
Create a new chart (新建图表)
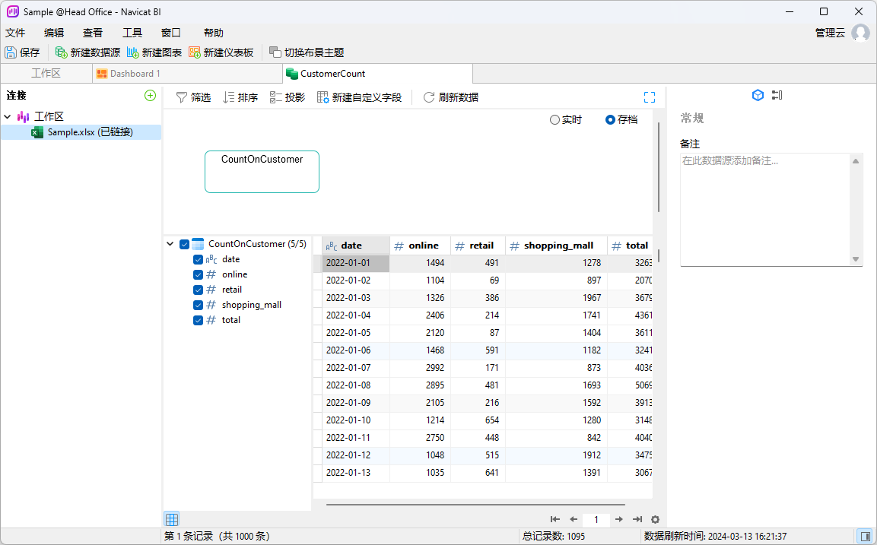(154, 52)
